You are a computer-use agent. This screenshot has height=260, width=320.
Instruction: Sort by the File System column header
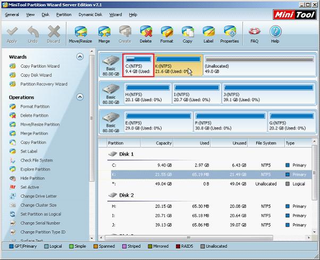pyautogui.click(x=266, y=143)
